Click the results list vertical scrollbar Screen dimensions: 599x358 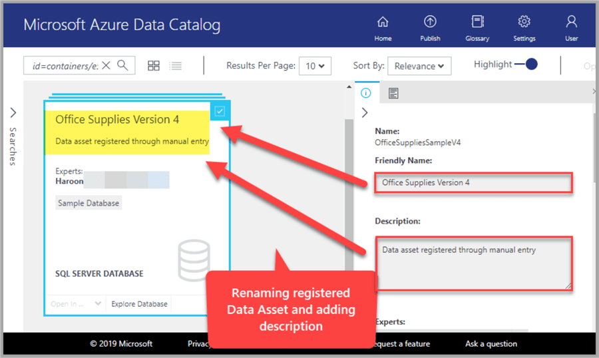pyautogui.click(x=349, y=195)
